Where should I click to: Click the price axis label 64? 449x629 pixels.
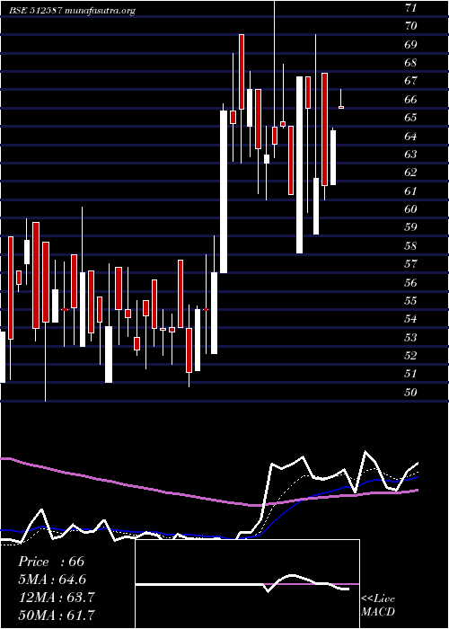pyautogui.click(x=411, y=136)
